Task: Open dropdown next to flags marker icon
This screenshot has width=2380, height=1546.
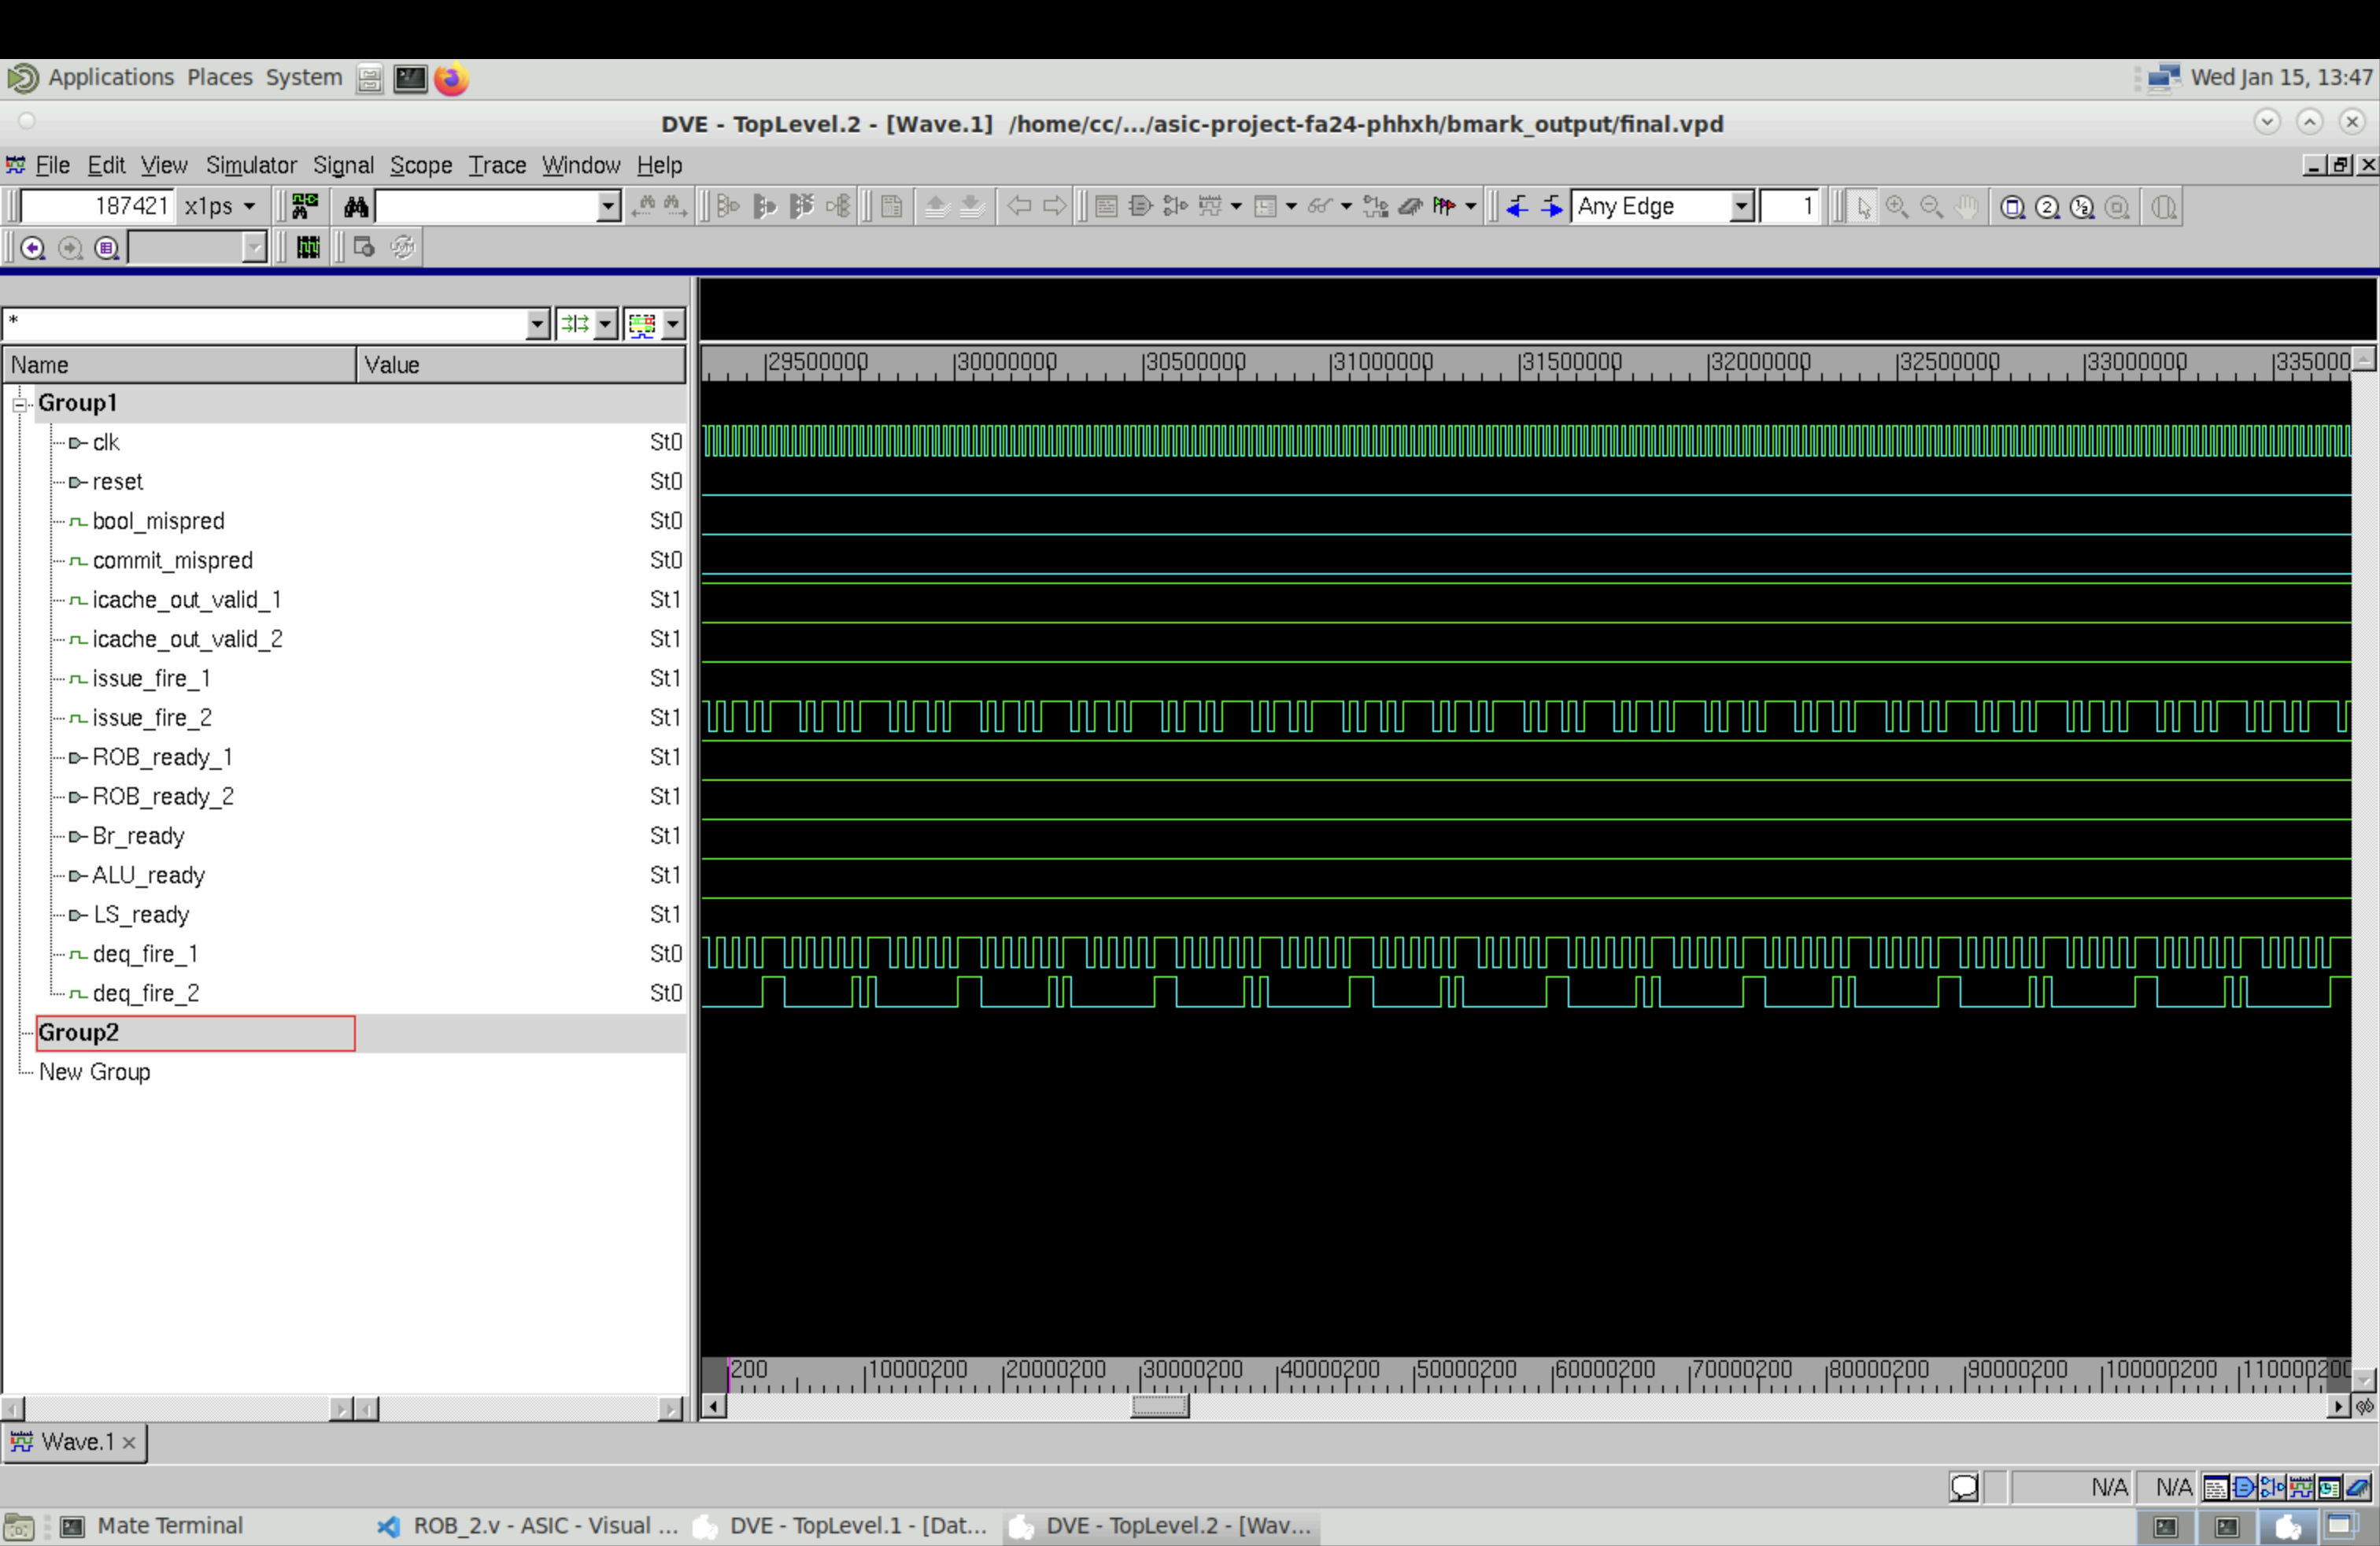Action: pyautogui.click(x=1470, y=207)
